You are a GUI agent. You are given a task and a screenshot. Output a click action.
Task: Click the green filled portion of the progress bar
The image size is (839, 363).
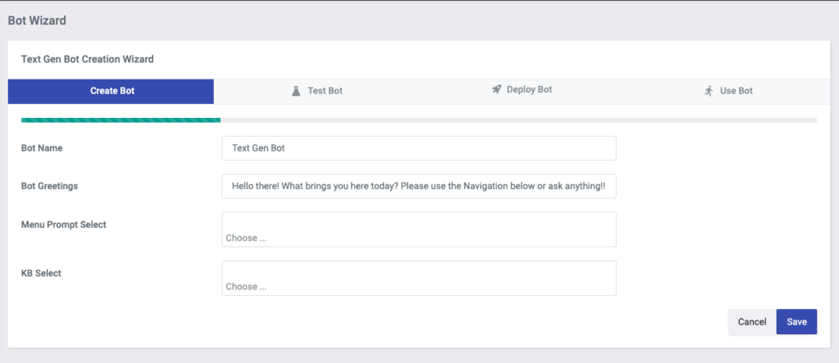click(x=120, y=120)
